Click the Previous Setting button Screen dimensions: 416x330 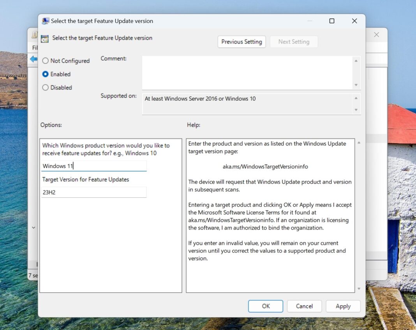[x=241, y=42]
